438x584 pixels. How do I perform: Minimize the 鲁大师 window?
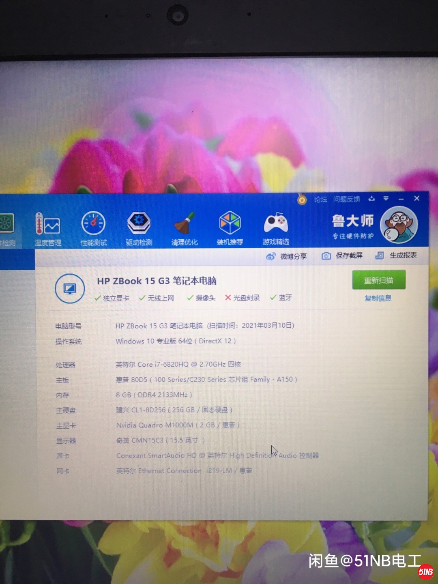(401, 199)
